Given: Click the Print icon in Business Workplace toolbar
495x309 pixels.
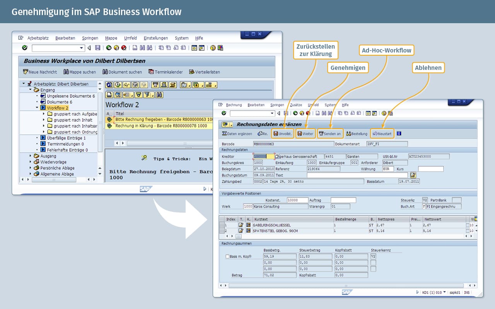Looking at the screenshot, I should (135, 48).
